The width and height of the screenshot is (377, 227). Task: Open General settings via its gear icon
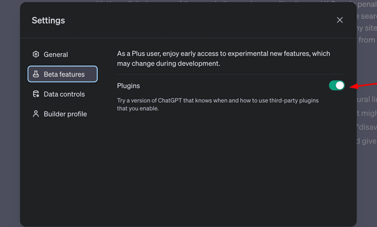(x=36, y=54)
